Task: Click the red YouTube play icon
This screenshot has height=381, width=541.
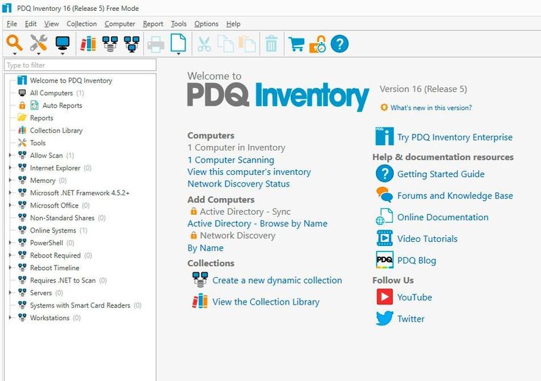Action: point(385,297)
